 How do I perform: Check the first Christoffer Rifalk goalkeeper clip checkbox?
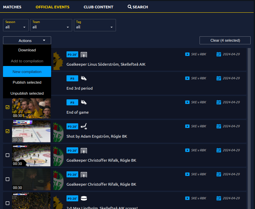point(7,155)
